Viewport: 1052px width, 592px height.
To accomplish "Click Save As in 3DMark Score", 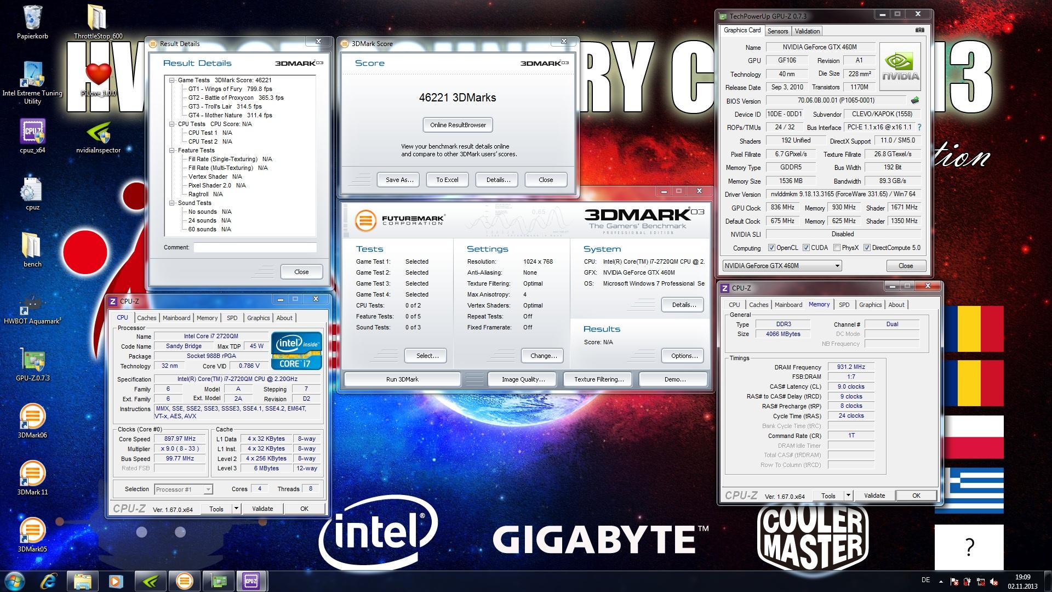I will (x=399, y=180).
